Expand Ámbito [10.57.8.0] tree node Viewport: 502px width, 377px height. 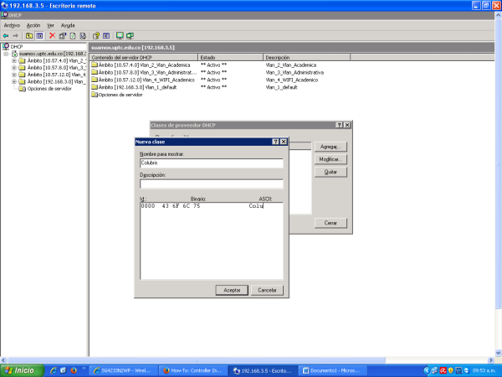coord(13,68)
